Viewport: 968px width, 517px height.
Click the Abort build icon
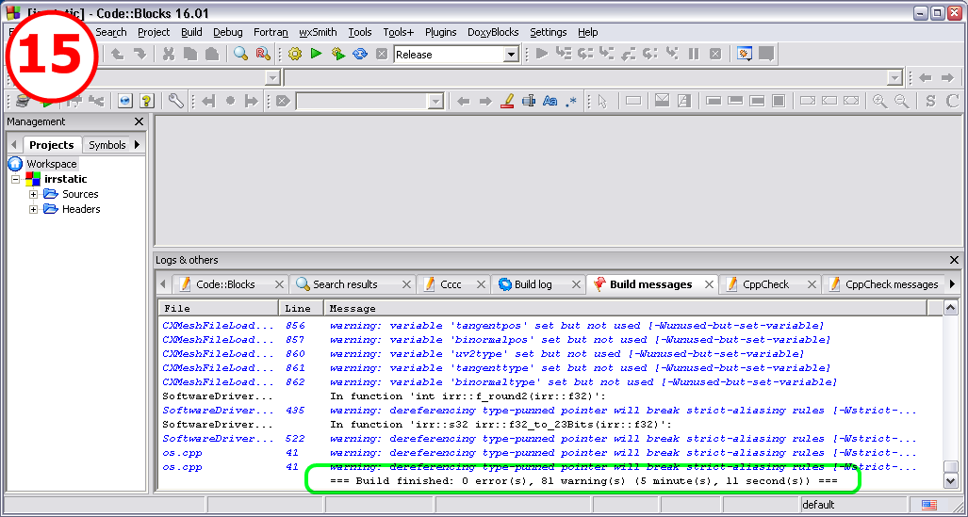pyautogui.click(x=382, y=55)
